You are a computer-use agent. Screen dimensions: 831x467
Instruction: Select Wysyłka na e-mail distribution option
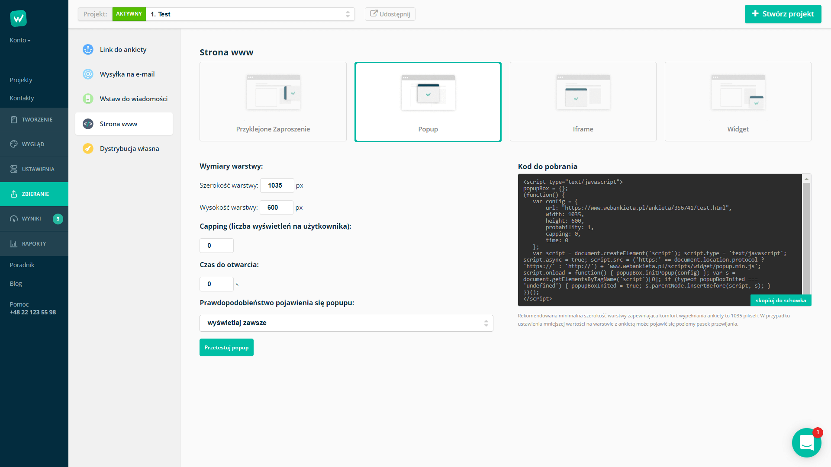coord(124,74)
